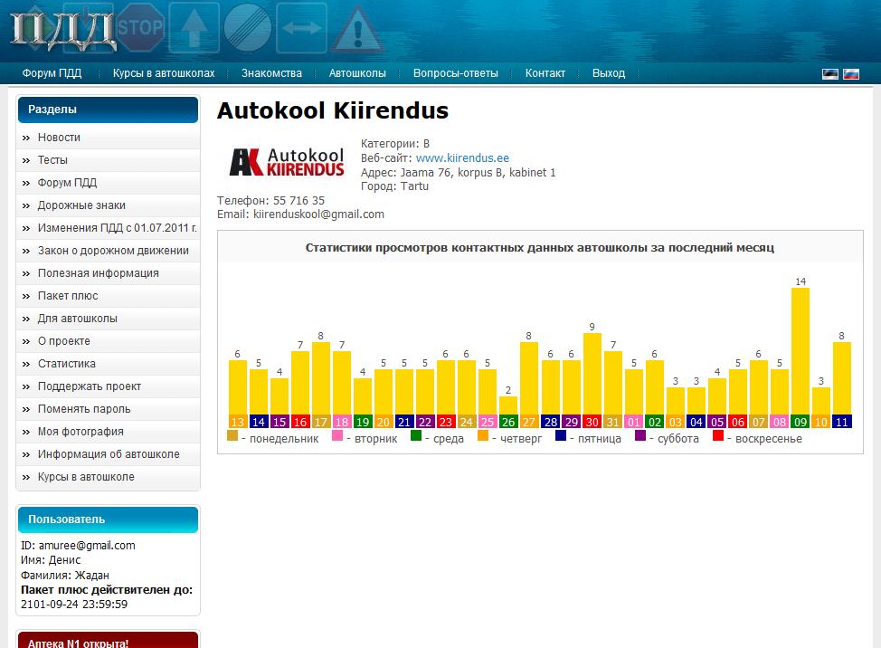Open Закон о дорожном движении
This screenshot has height=648, width=881.
point(108,251)
